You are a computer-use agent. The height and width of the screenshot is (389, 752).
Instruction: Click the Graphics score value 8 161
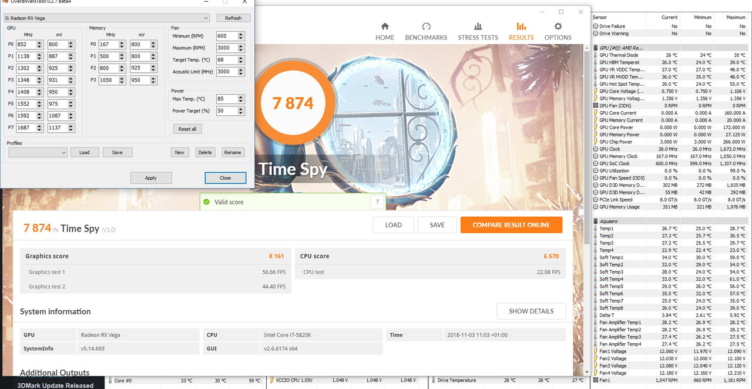coord(276,256)
